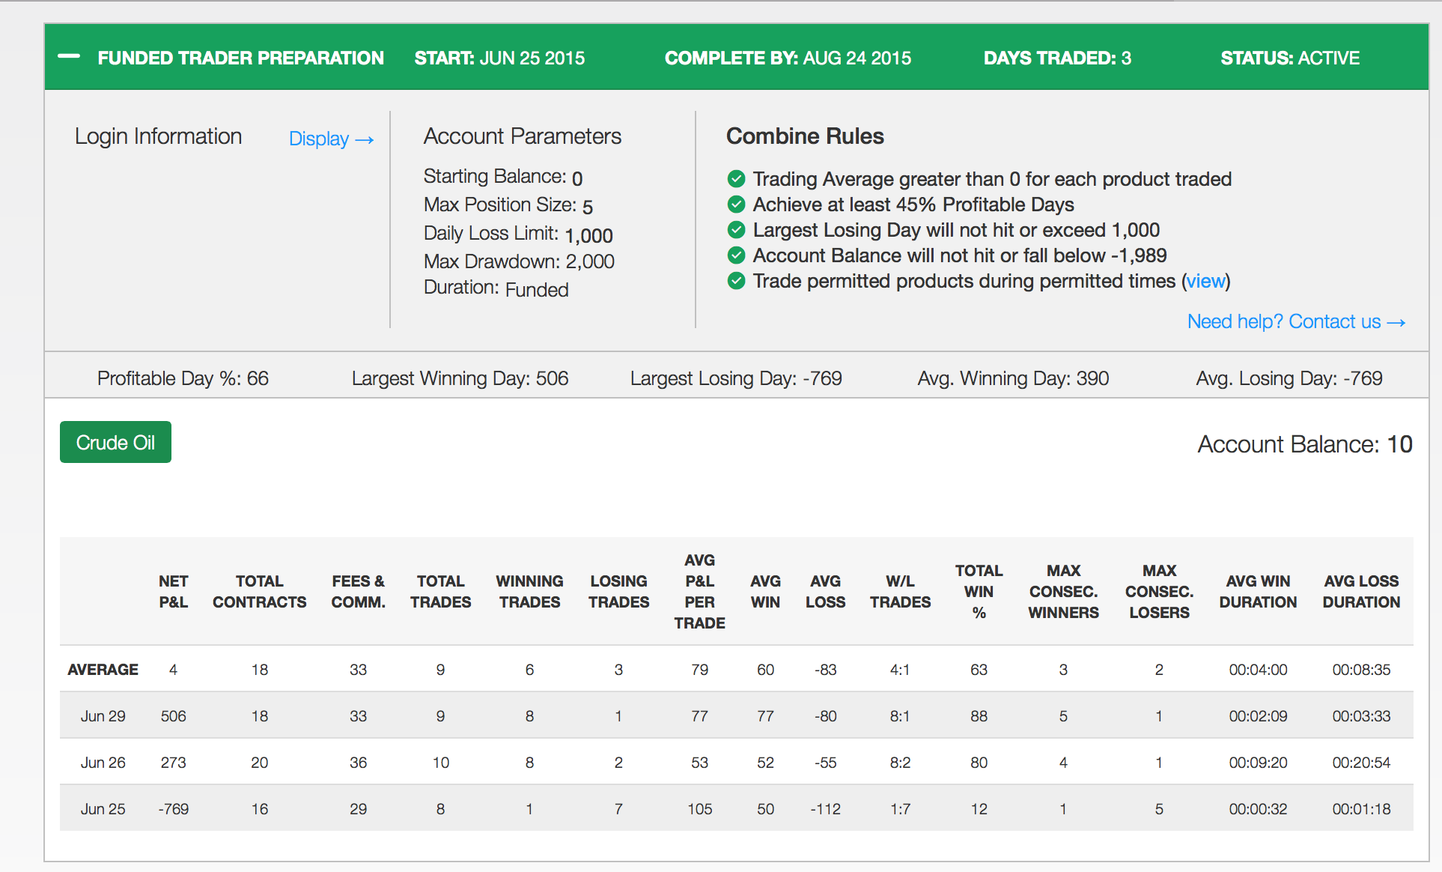This screenshot has height=872, width=1442.
Task: Click the AVG LOSS column header
Action: 825,592
